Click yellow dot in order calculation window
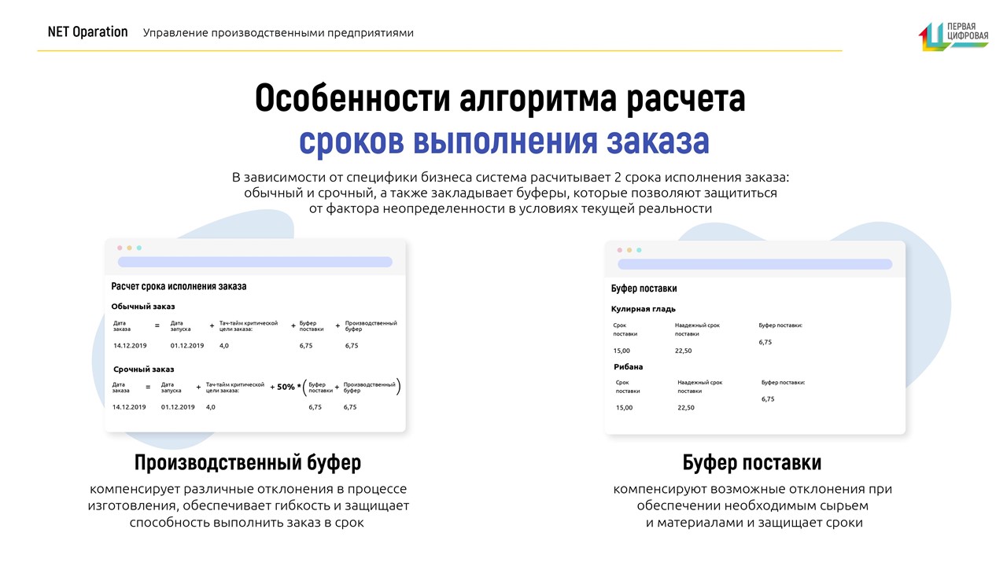Image resolution: width=1007 pixels, height=566 pixels. click(130, 248)
